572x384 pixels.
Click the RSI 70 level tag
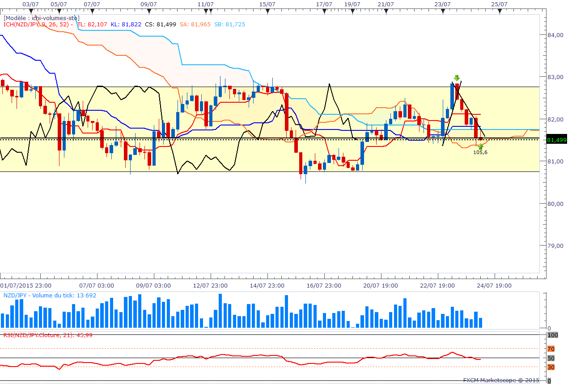pos(551,349)
